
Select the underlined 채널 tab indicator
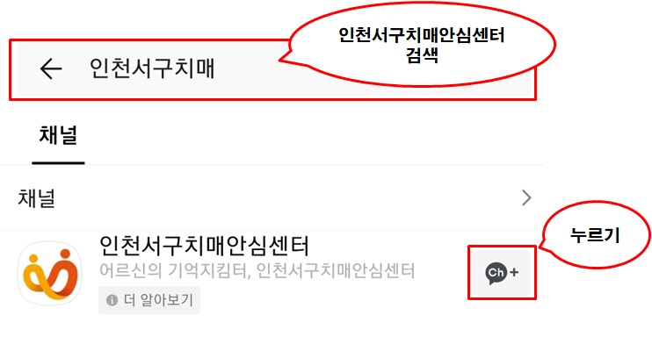58,163
